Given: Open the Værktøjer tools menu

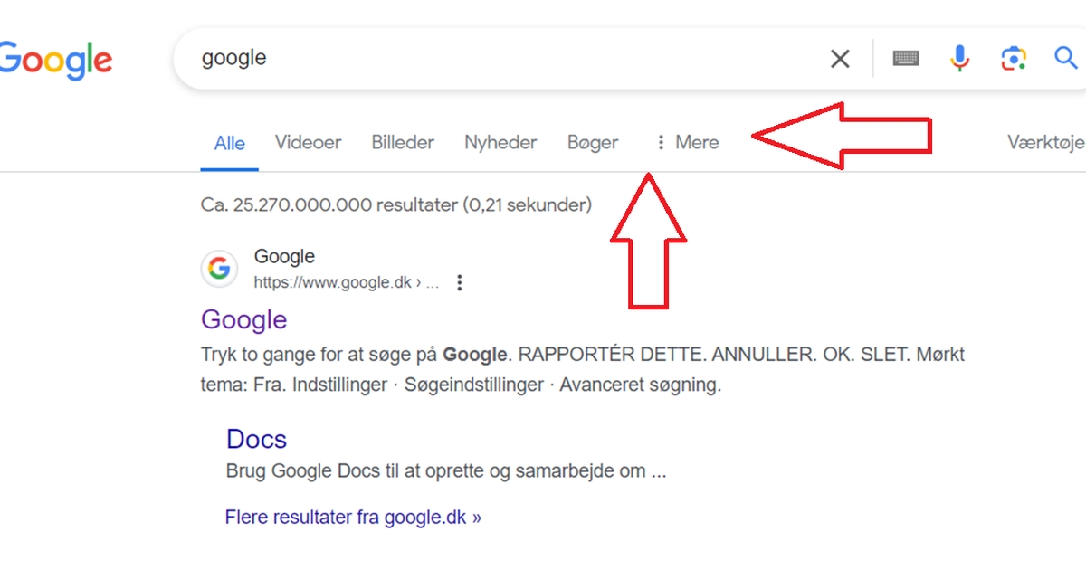Looking at the screenshot, I should point(1046,142).
